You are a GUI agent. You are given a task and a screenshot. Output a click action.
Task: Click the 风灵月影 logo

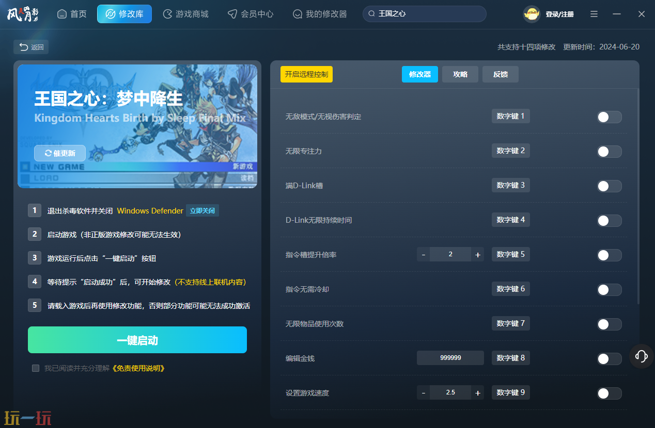pyautogui.click(x=23, y=14)
